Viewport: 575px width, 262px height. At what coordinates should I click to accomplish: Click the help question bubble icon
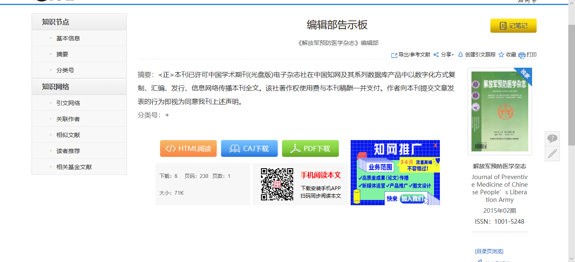click(x=552, y=138)
